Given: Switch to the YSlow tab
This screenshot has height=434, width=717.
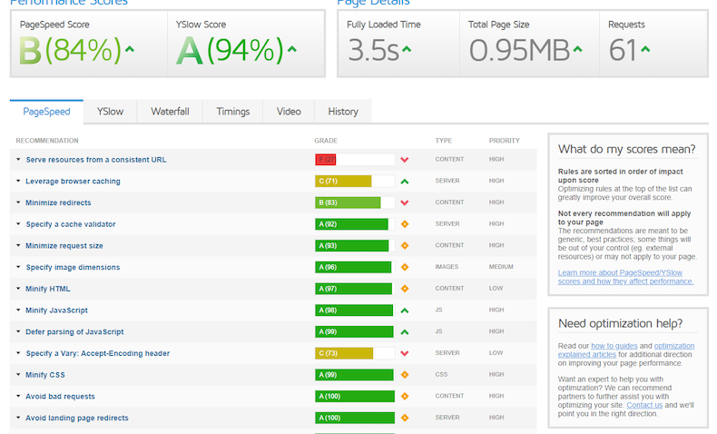Looking at the screenshot, I should pos(110,112).
